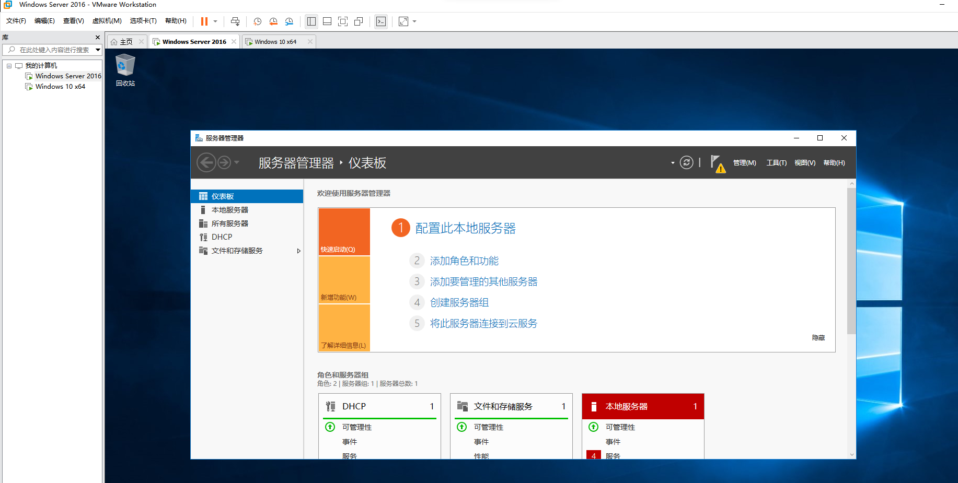
Task: Open the 工具(T) menu
Action: pos(777,163)
